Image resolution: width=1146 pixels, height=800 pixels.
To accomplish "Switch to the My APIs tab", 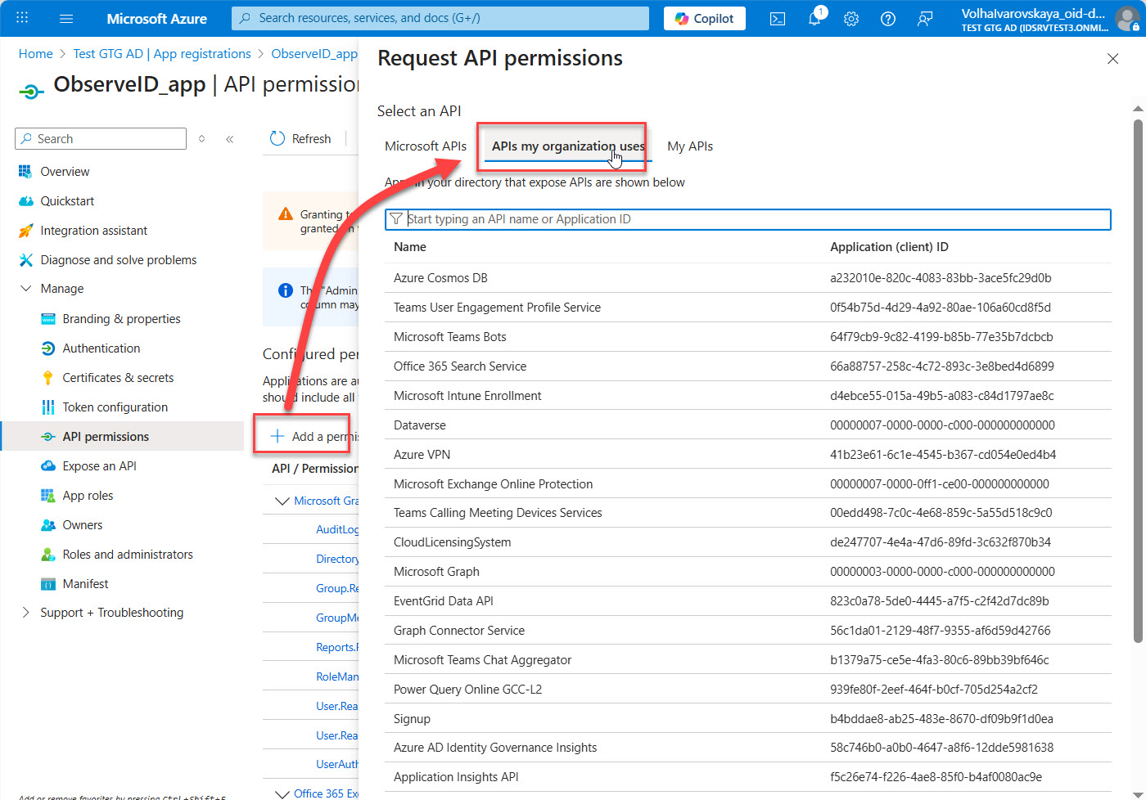I will [x=689, y=146].
